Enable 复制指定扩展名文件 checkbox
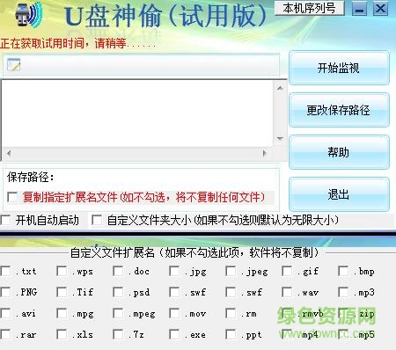The height and width of the screenshot is (350, 396). (12, 197)
